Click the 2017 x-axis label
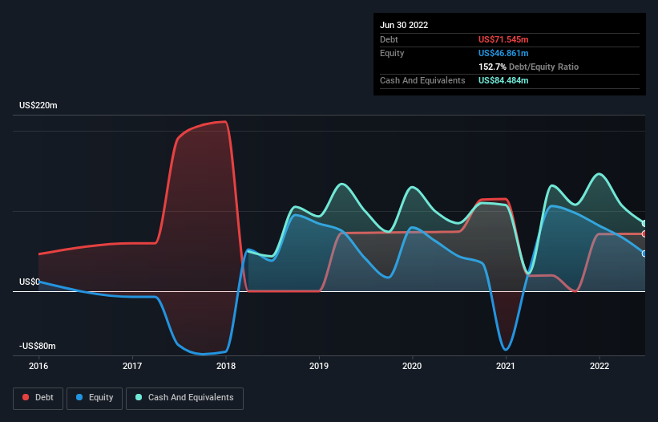 point(132,366)
